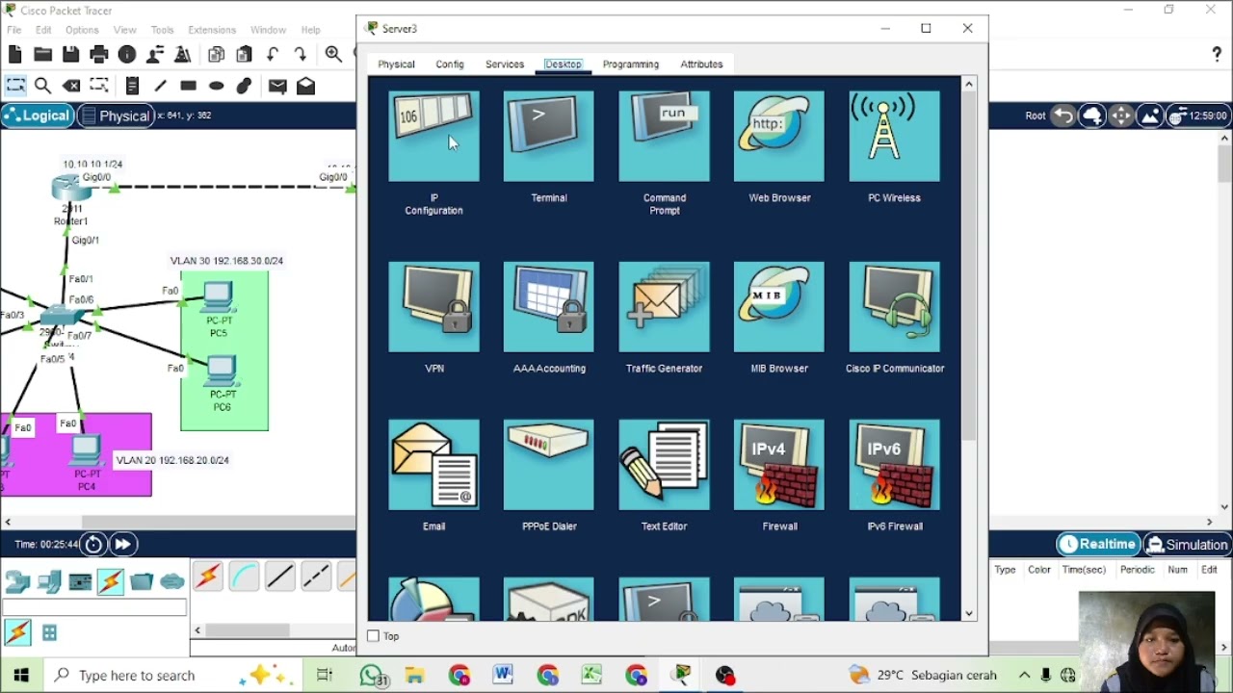Click the Zoom In magnifier icon
1233x693 pixels.
(x=333, y=55)
